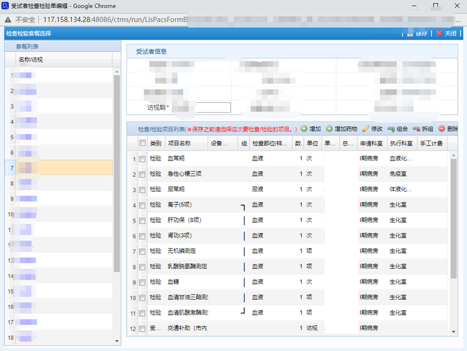Click the 单位 column header
467x351 pixels.
313,143
